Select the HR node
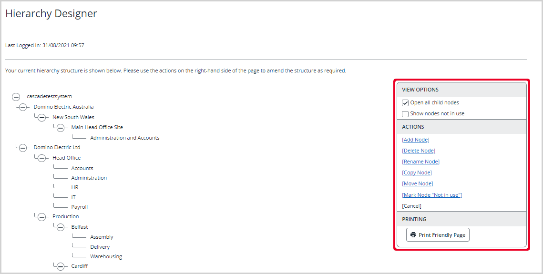The width and height of the screenshot is (543, 274). 75,187
